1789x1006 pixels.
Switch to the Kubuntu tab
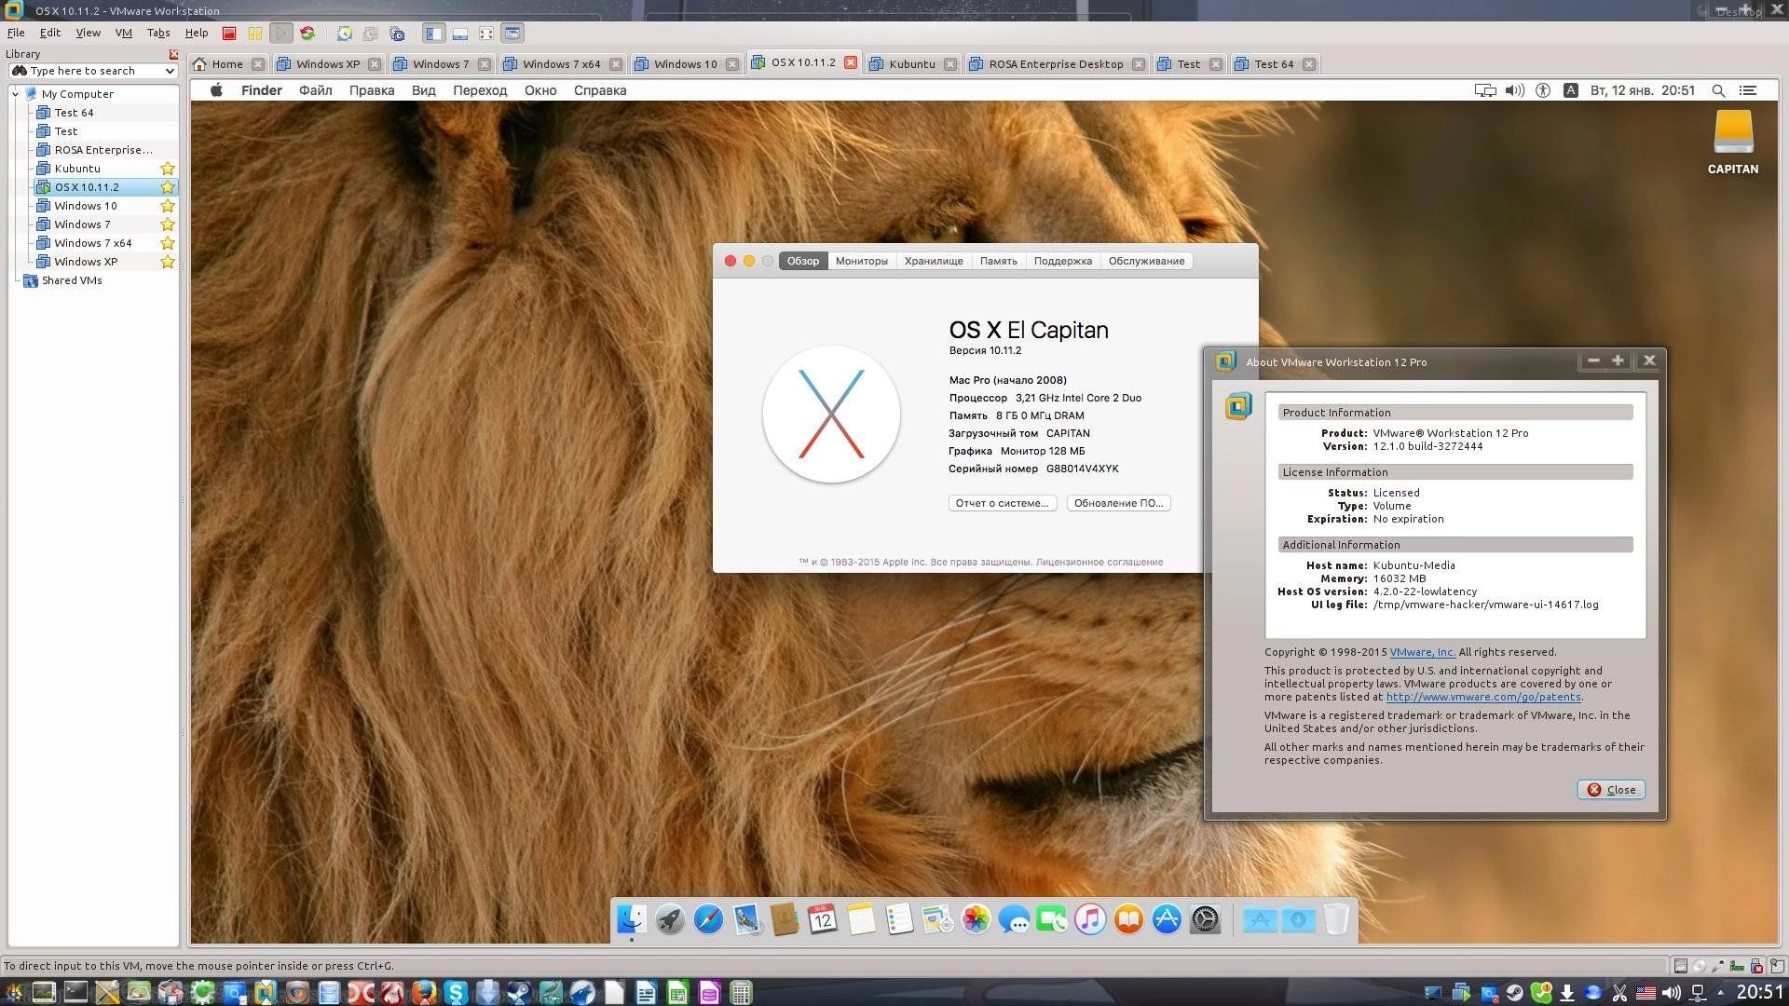911,64
